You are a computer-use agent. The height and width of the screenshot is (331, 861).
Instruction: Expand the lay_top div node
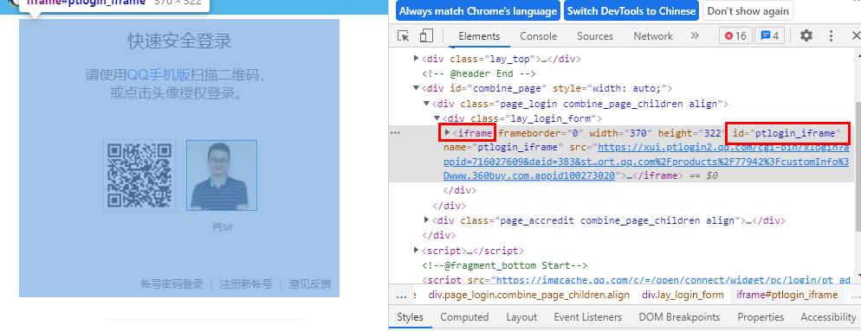[x=417, y=59]
